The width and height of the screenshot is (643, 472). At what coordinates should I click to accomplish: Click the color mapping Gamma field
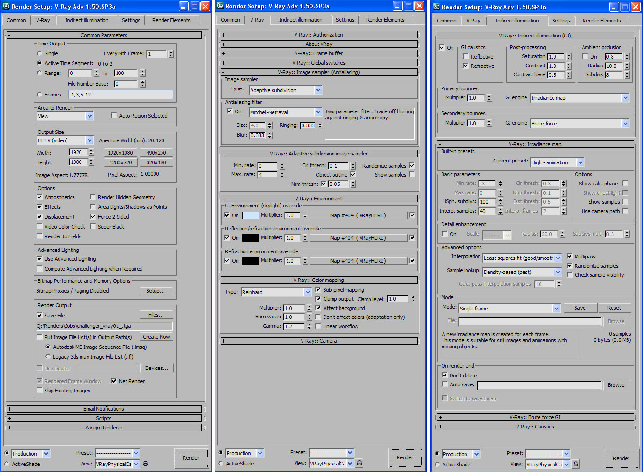pos(295,326)
